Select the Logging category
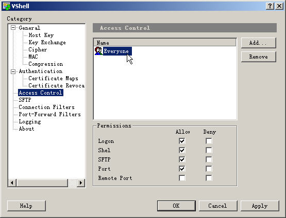 click(30, 121)
